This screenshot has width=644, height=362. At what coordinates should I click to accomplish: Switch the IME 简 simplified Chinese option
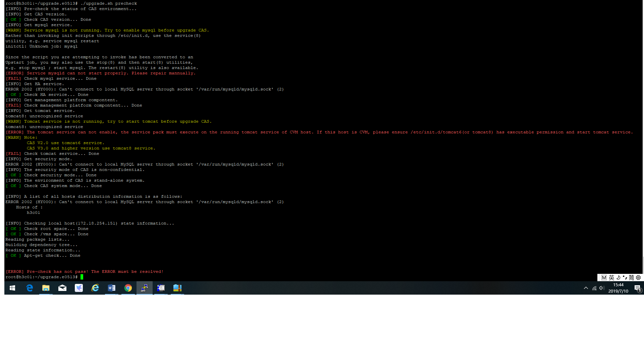631,278
